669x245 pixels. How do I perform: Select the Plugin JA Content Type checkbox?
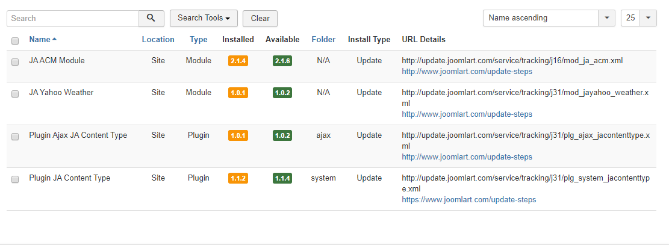pos(15,179)
